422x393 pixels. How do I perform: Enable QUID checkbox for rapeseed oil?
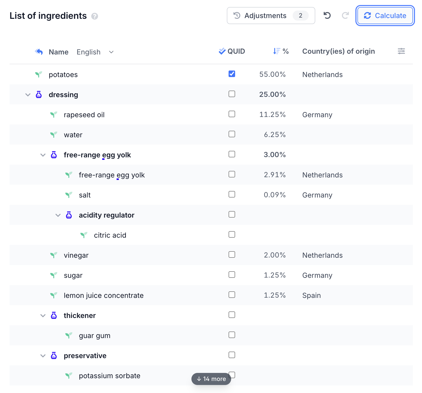[x=232, y=114]
